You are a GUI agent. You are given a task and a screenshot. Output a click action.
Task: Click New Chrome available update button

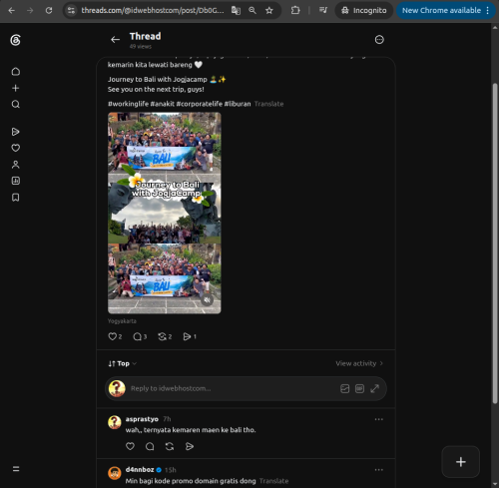pos(446,11)
